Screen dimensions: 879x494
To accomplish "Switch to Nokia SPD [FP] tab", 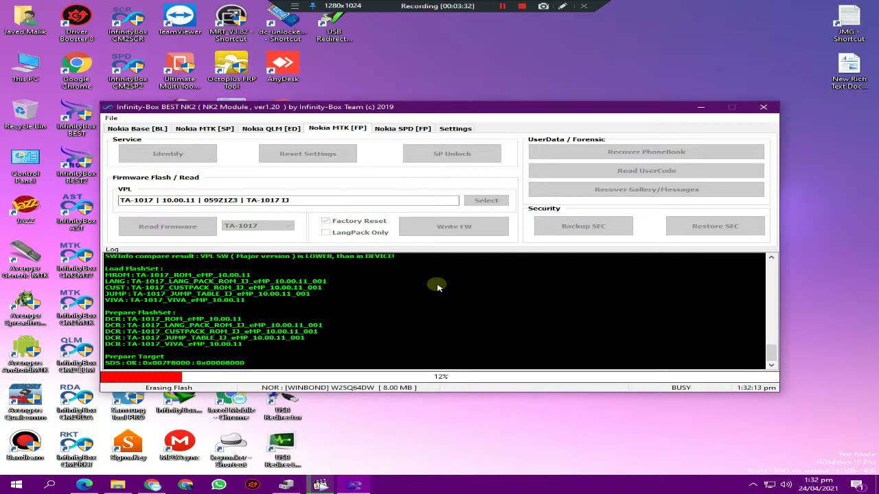I will coord(402,128).
